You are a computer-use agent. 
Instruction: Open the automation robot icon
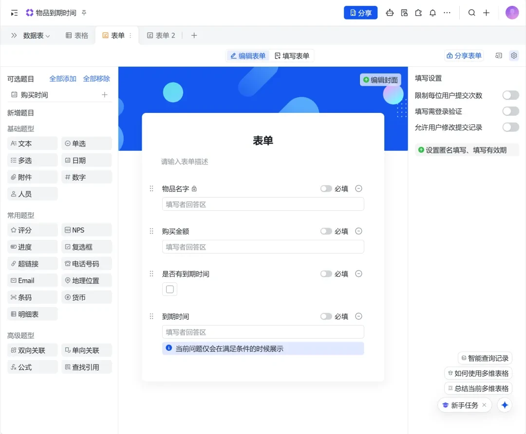(x=390, y=13)
